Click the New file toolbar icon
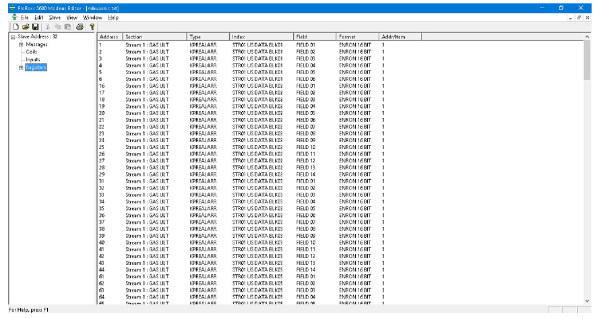 tap(15, 27)
